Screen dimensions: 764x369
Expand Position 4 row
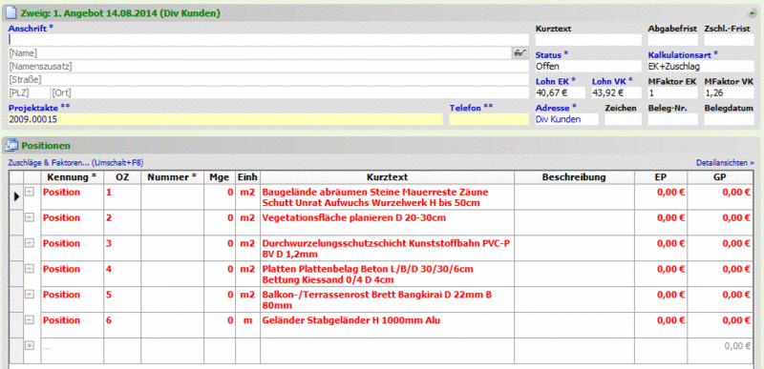pyautogui.click(x=30, y=269)
